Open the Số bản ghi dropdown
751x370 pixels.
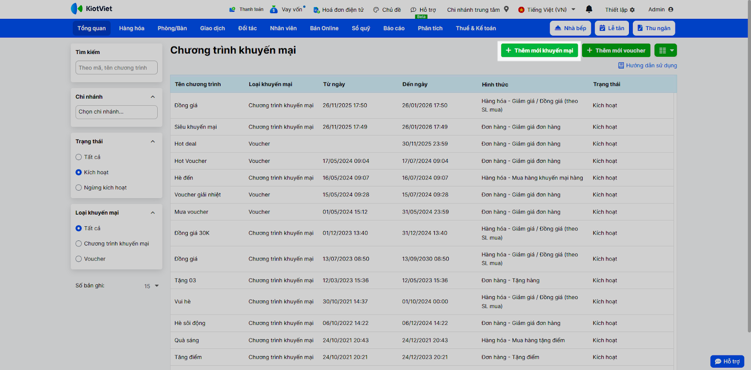click(x=152, y=286)
